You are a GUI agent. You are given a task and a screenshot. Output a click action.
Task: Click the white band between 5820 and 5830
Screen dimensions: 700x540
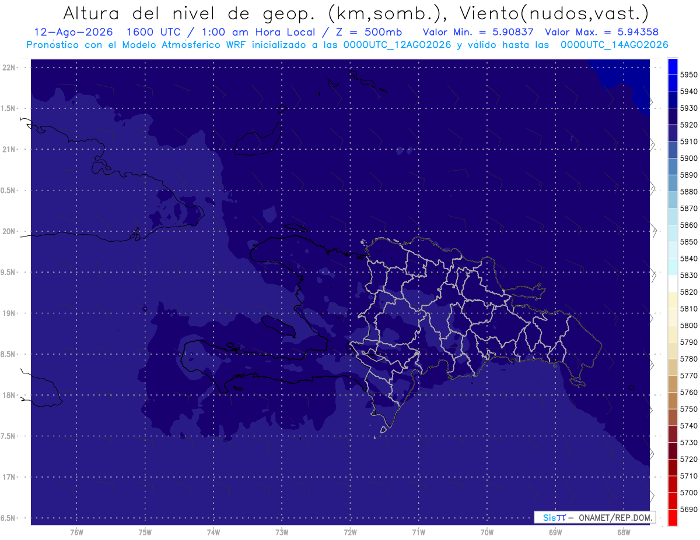click(x=673, y=283)
